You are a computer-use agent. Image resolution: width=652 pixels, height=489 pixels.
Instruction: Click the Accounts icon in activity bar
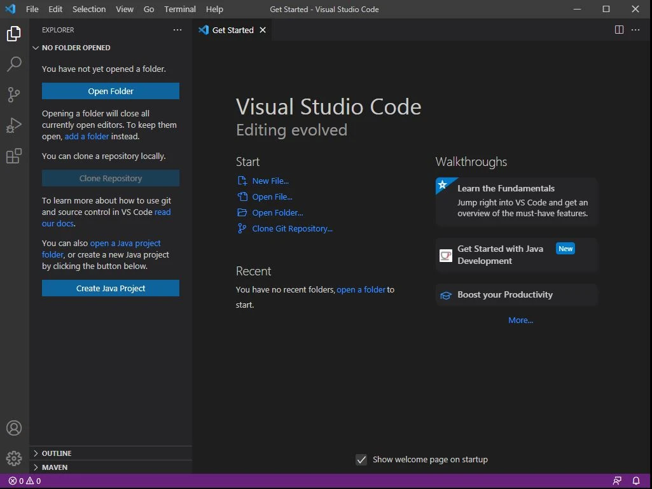click(x=14, y=428)
